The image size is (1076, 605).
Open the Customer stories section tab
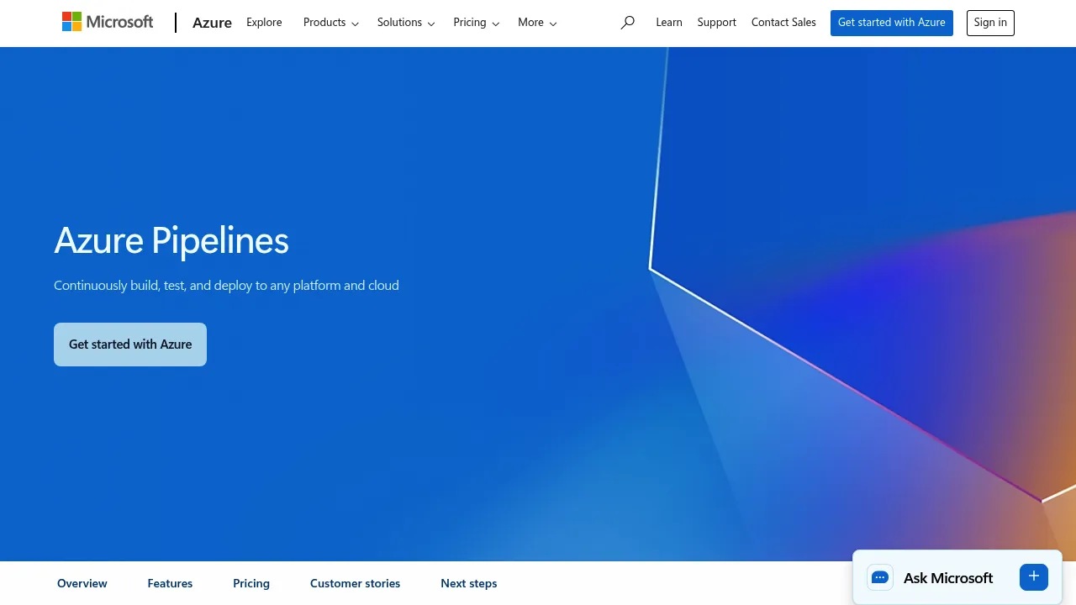tap(355, 583)
